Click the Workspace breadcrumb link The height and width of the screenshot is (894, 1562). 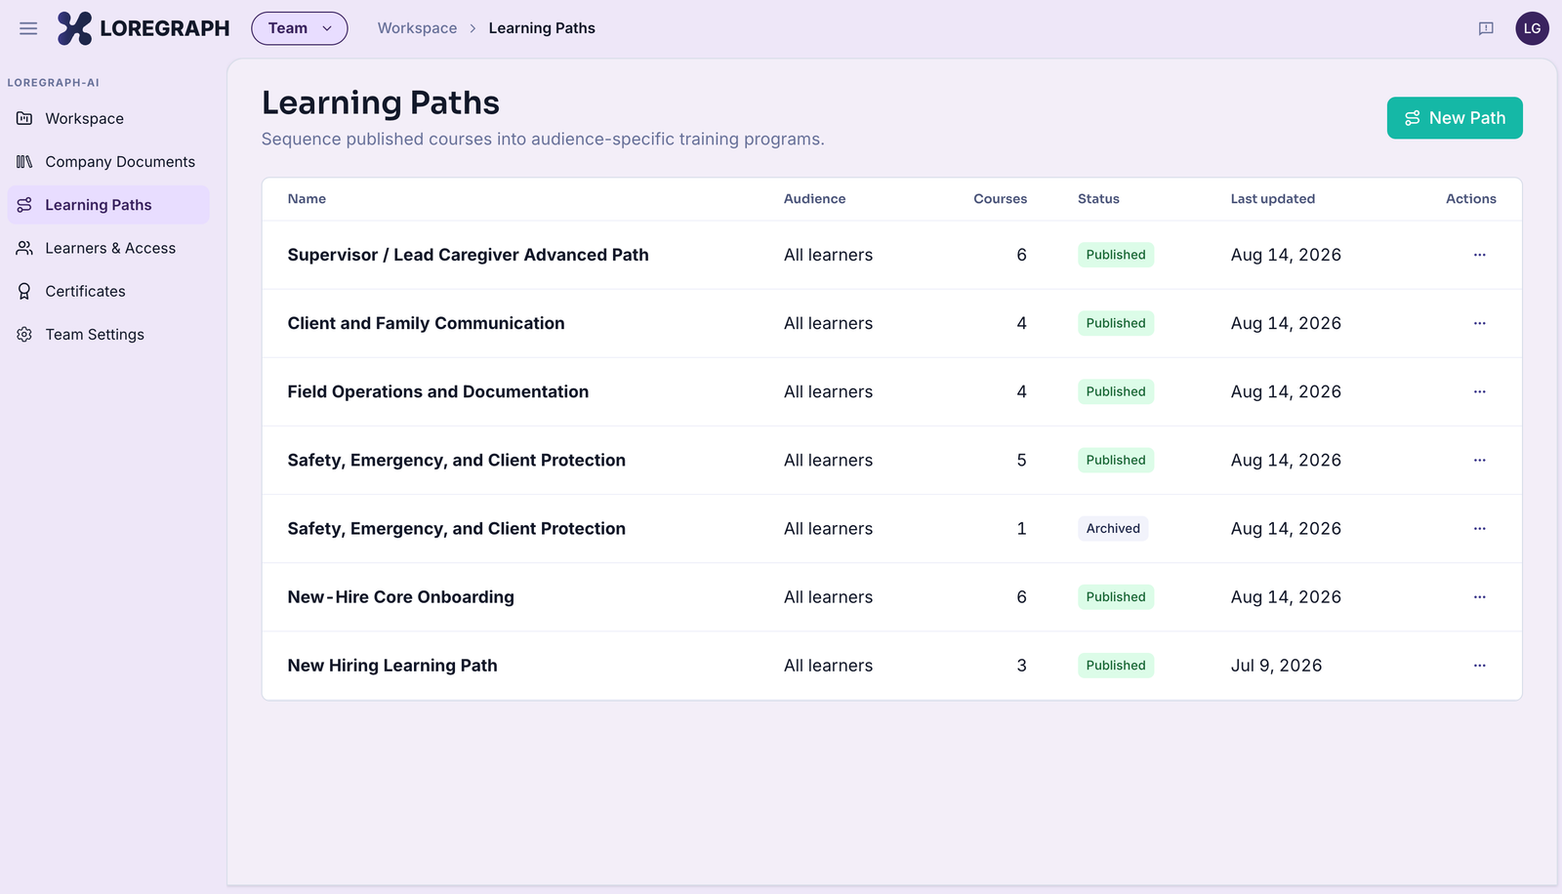[x=417, y=28]
